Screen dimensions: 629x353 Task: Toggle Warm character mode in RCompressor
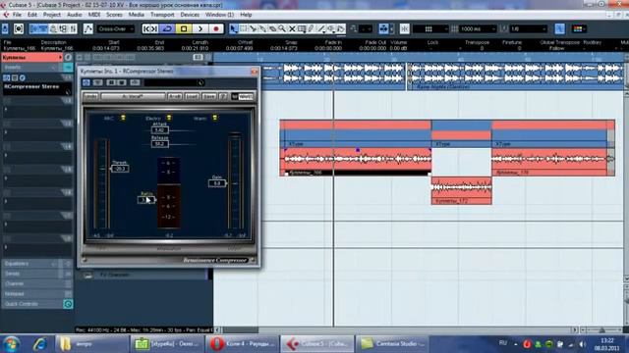point(215,118)
